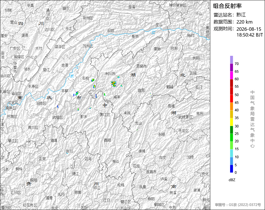Click the radar echo beside 石柱 label
The height and width of the screenshot is (210, 265).
click(x=93, y=80)
